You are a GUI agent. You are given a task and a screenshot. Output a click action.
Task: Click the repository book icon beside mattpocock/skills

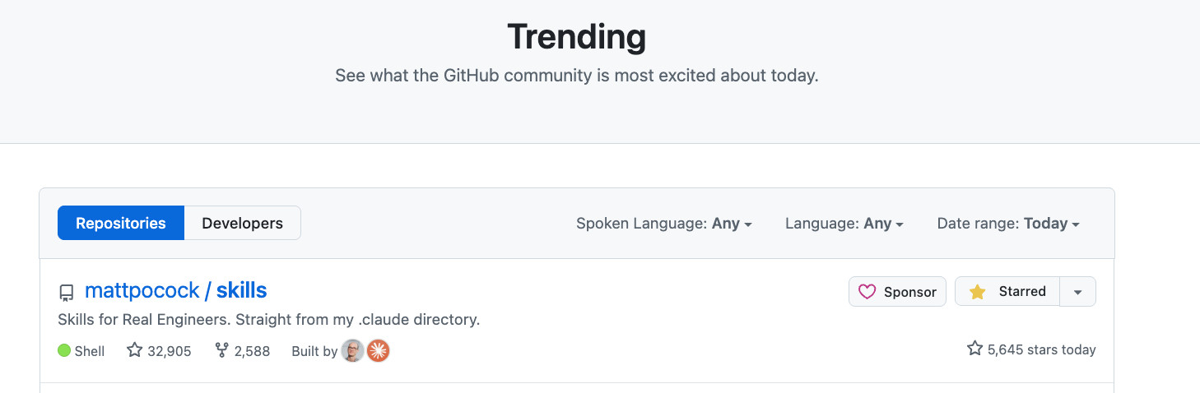[66, 293]
